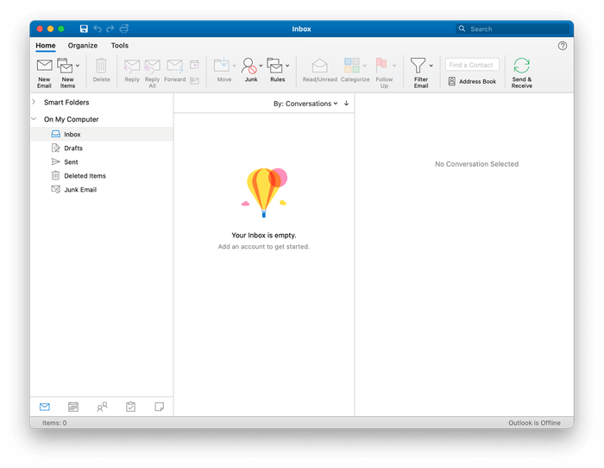Click the Follow Up flag icon
This screenshot has width=604, height=468.
tap(381, 65)
